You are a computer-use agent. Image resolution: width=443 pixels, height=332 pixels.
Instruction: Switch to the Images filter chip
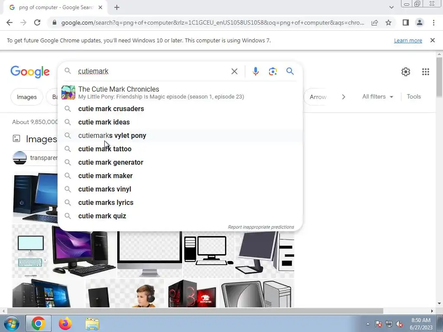tap(26, 97)
